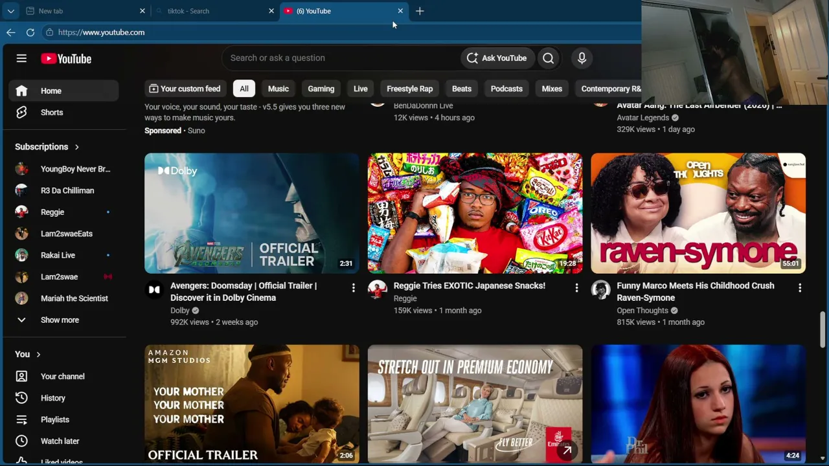Open Funny Marco Meets Raven-Symone title
829x466 pixels.
696,292
